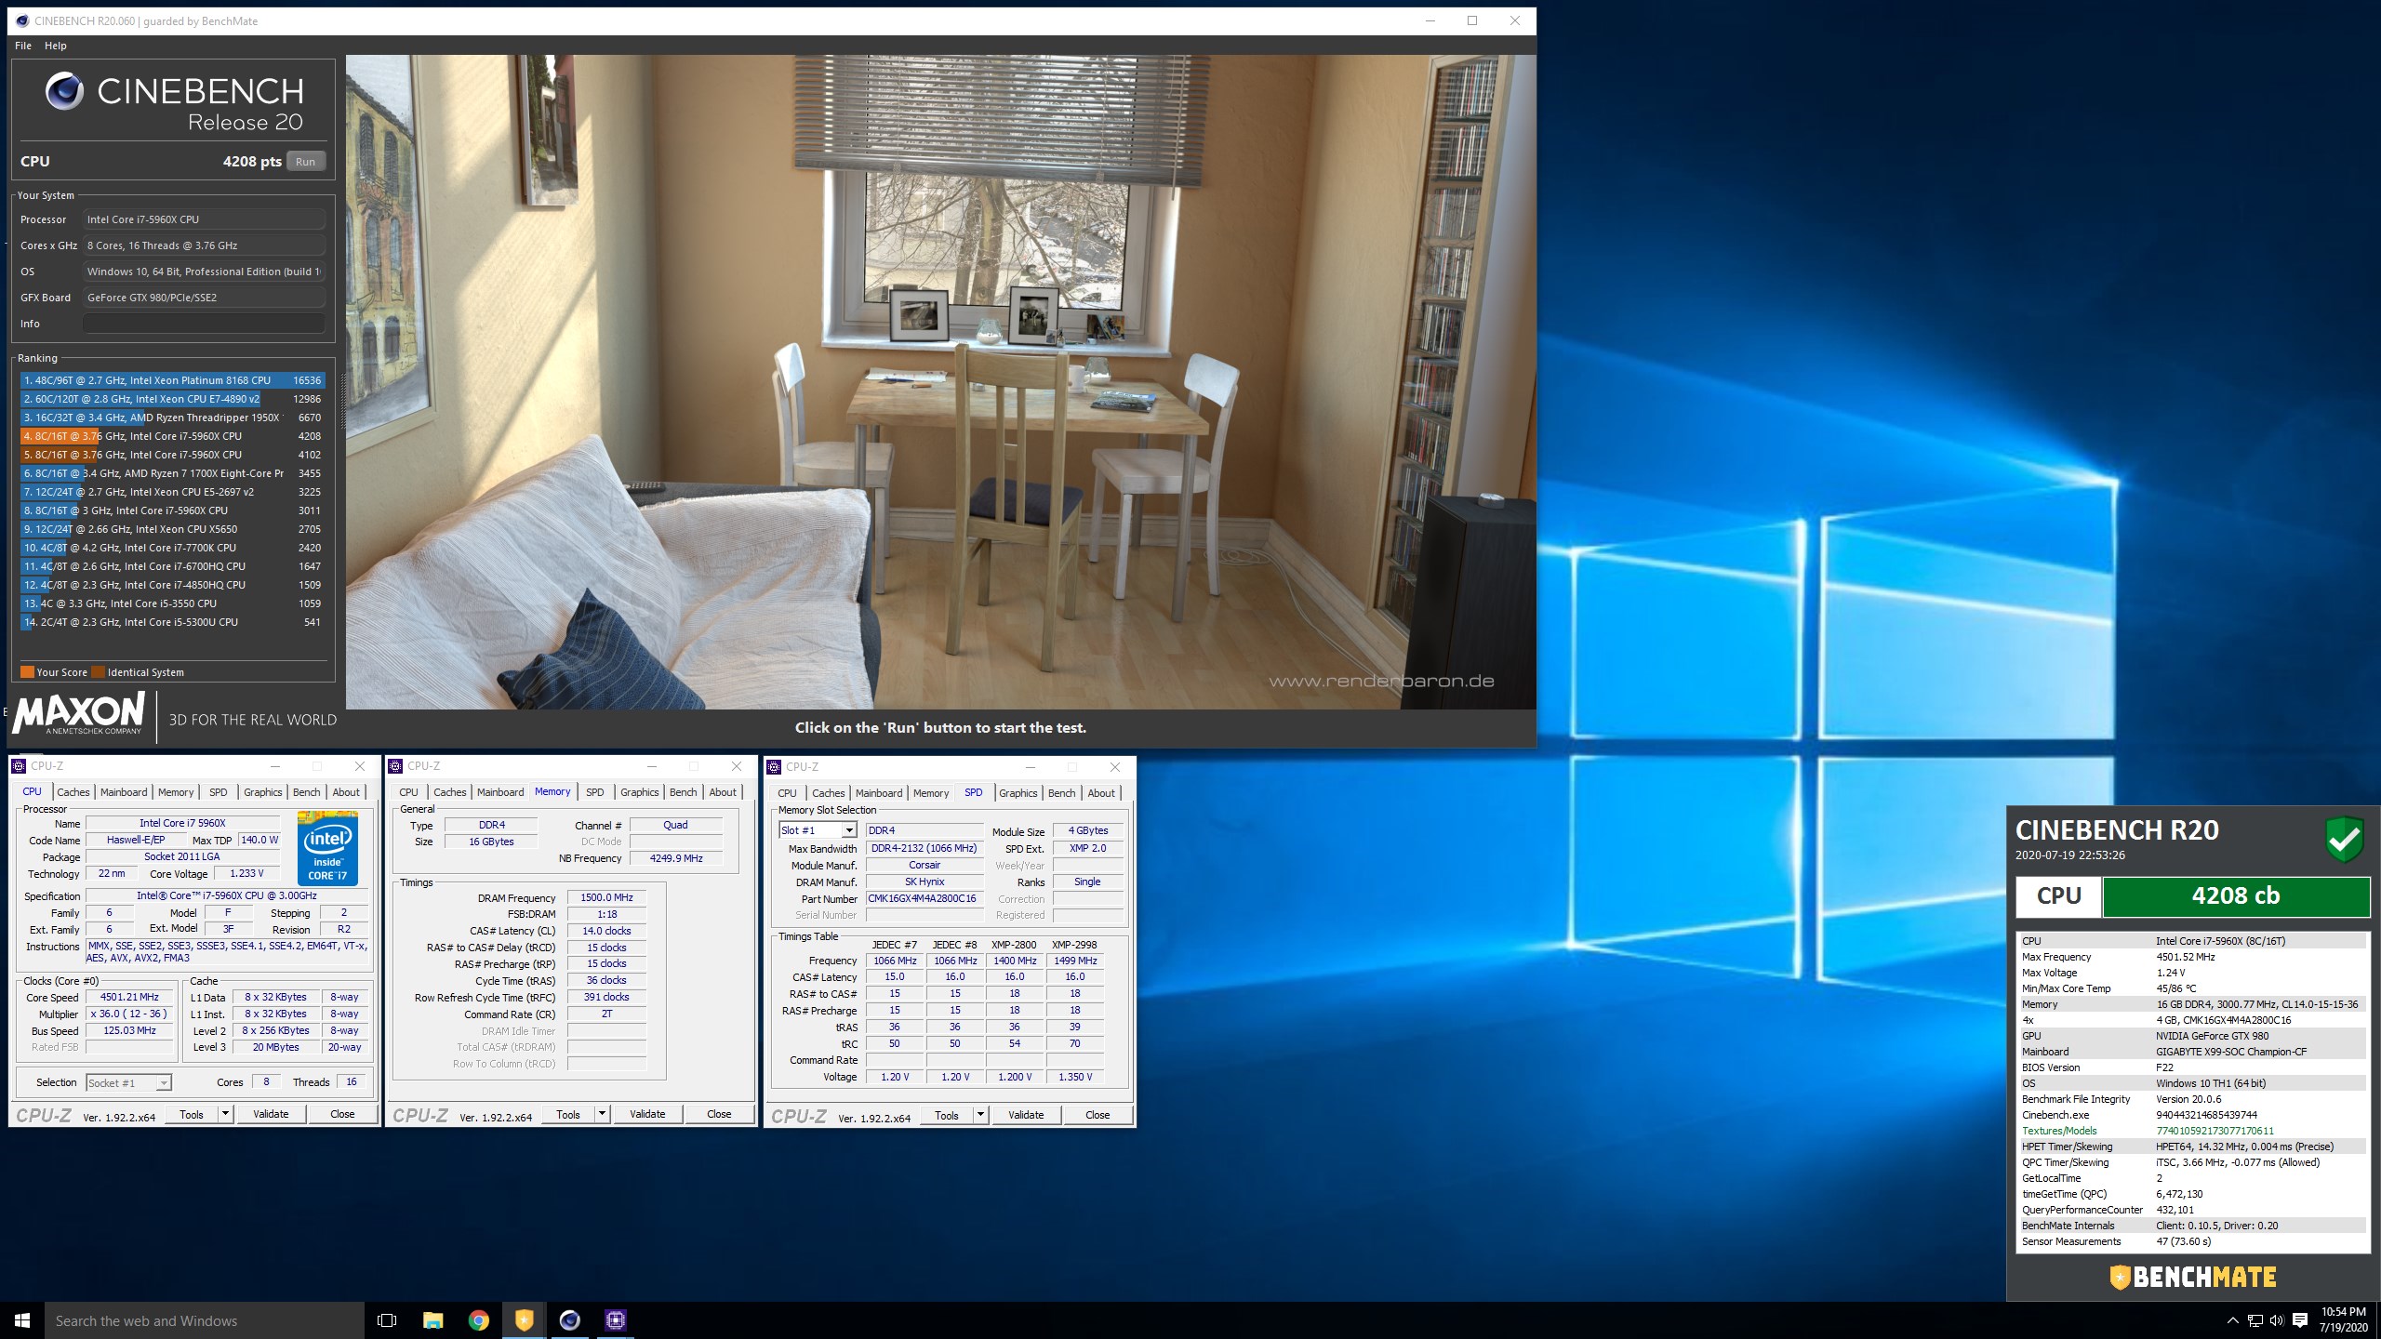
Task: Select ranking entry 4 i7-5960X 4208
Action: click(x=172, y=436)
